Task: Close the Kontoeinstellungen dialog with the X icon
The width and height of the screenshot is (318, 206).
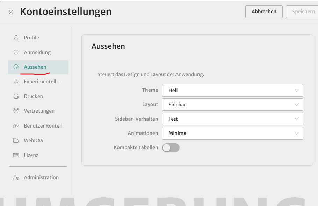Action: 11,12
